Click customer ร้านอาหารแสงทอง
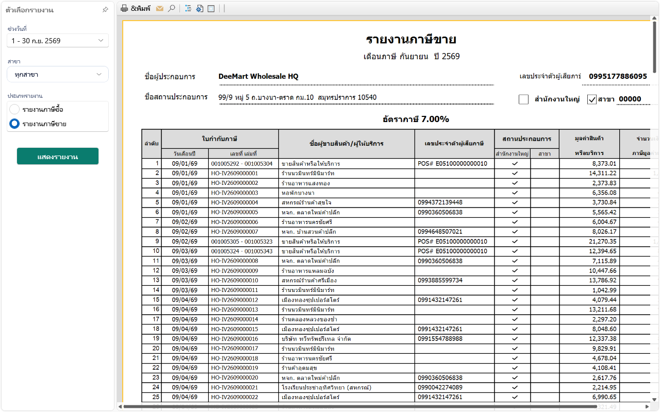The image size is (660, 412). [x=305, y=183]
